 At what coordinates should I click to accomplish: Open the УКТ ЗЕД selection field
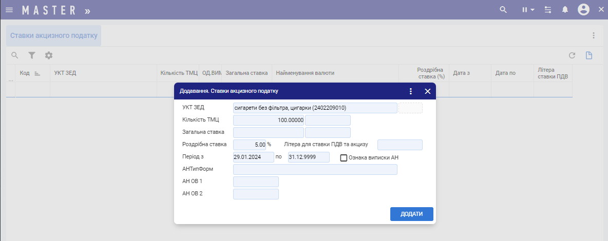[x=315, y=108]
